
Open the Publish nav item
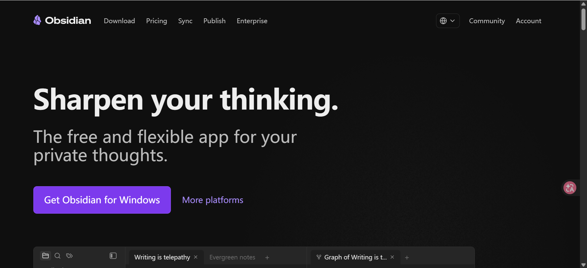214,21
